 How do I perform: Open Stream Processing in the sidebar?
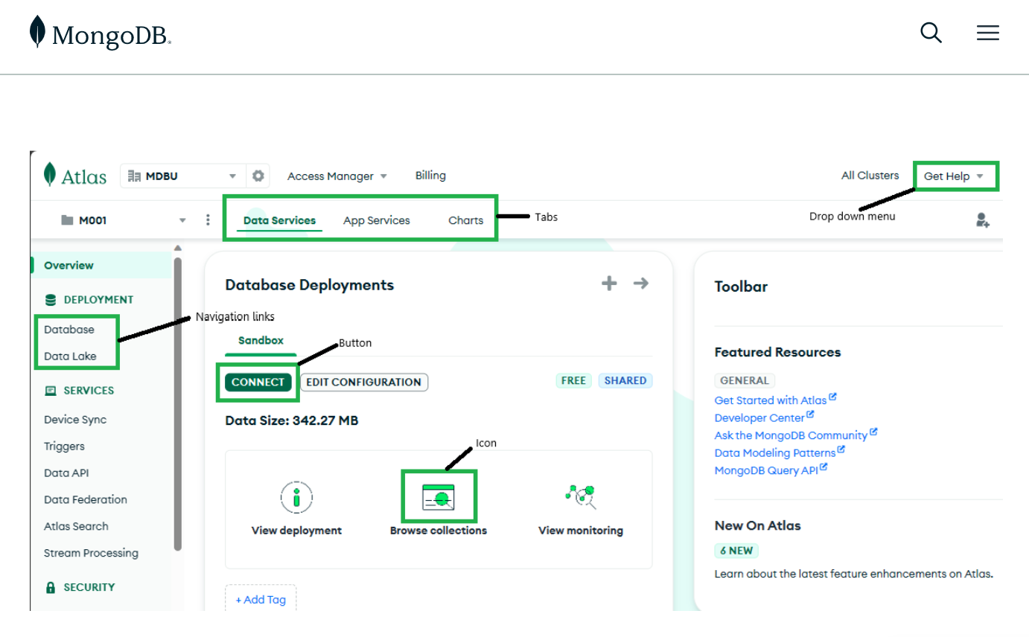pos(91,554)
